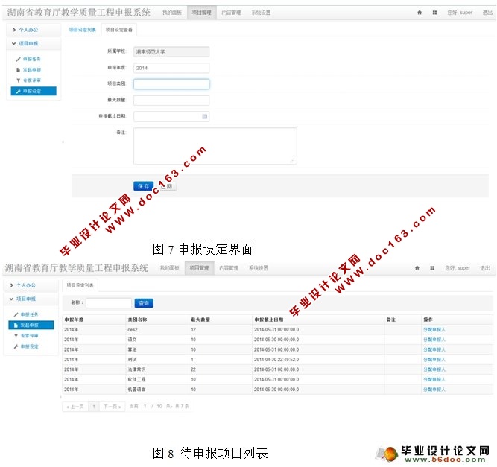Viewport: 497px width, 467px height.
Task: Open 专家评审 filter item in Figure 7 sidebar
Action: [x=29, y=80]
